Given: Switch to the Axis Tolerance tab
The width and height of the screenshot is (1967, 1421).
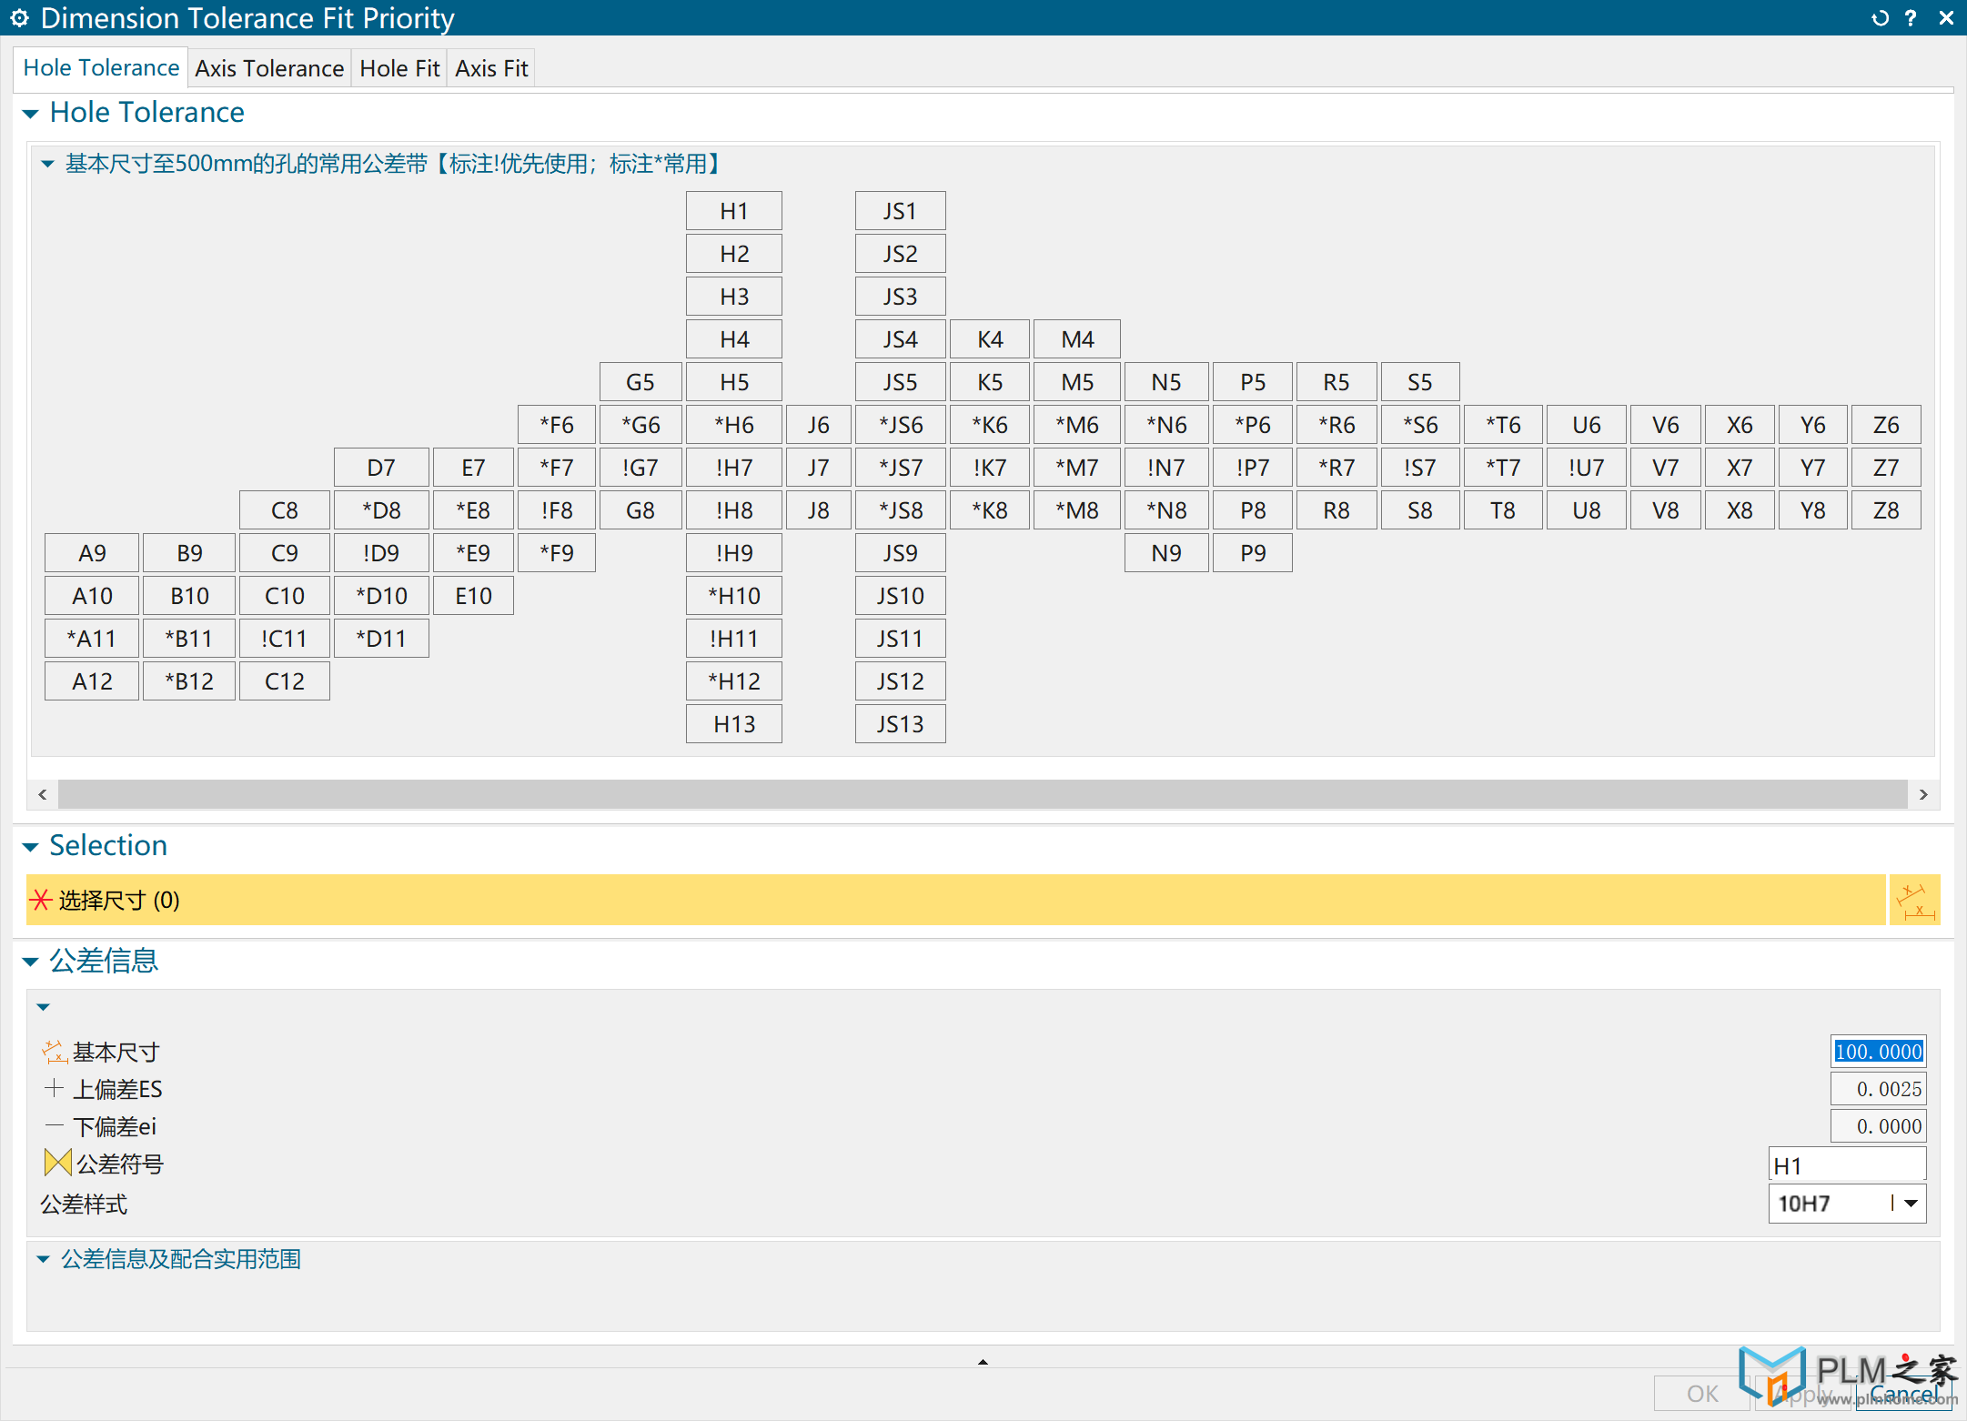Looking at the screenshot, I should (x=269, y=68).
